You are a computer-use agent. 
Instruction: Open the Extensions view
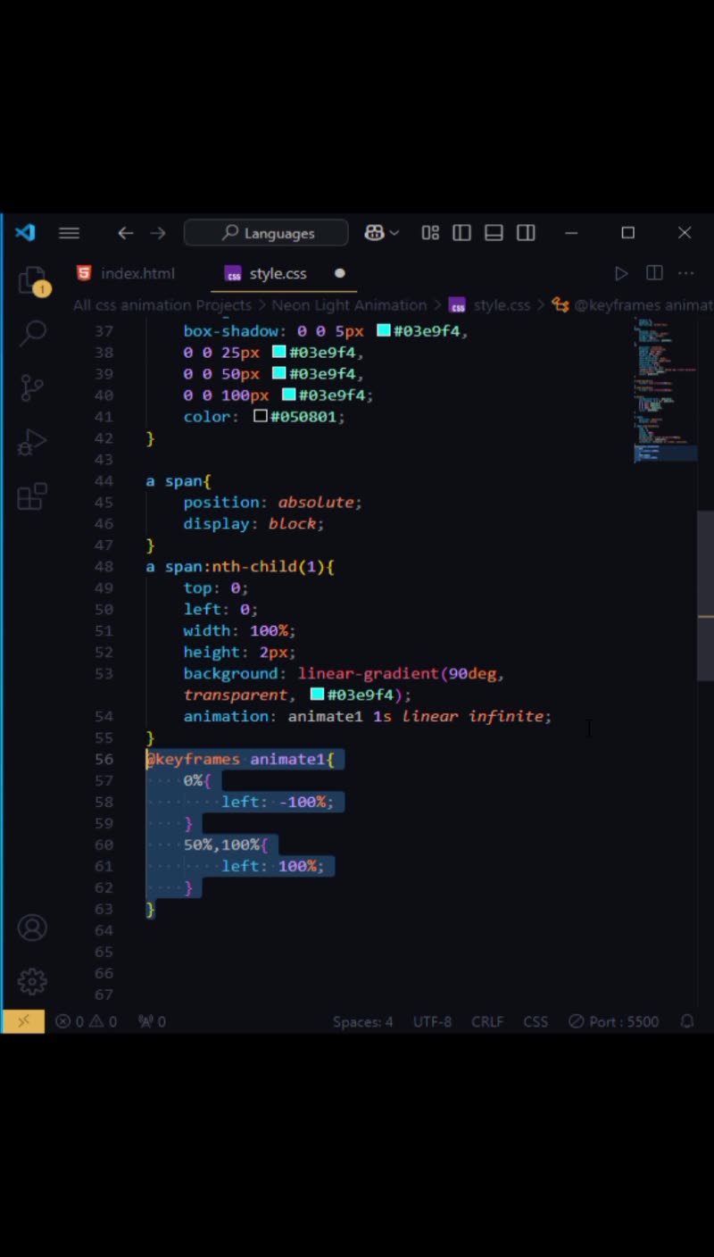coord(32,495)
